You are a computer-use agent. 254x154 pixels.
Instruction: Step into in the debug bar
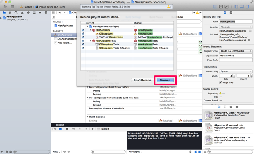click(80, 129)
